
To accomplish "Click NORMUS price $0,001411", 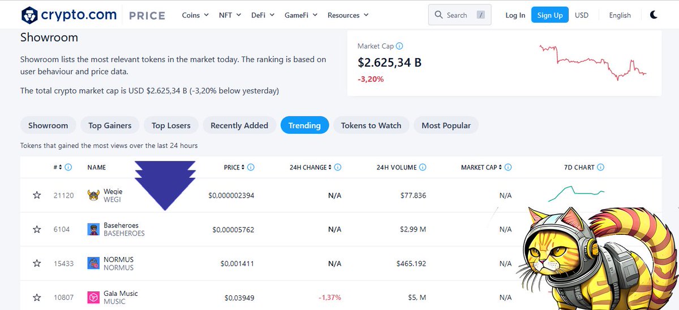I will coord(238,263).
